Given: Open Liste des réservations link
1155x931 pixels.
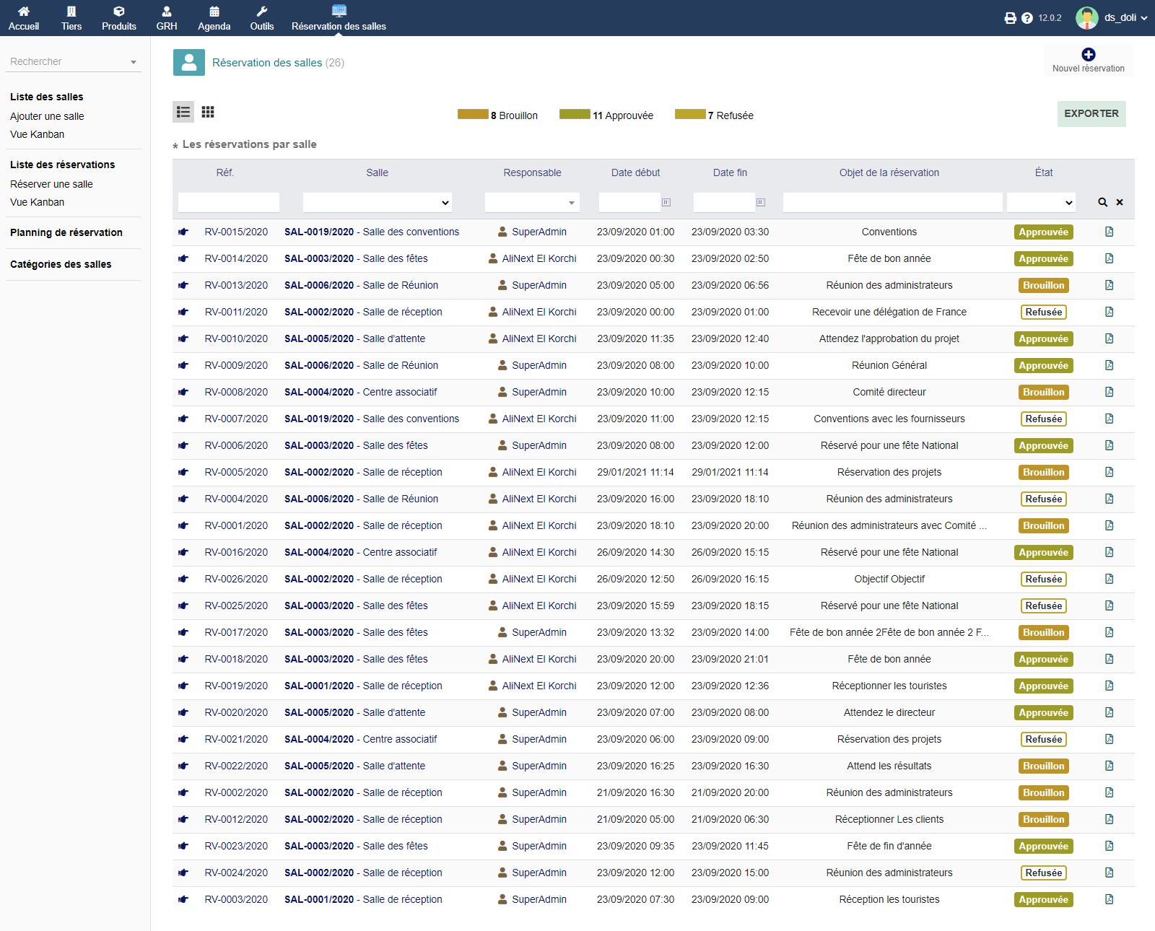Looking at the screenshot, I should [63, 165].
